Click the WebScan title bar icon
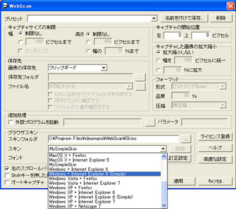236x209 pixels. coord(4,6)
